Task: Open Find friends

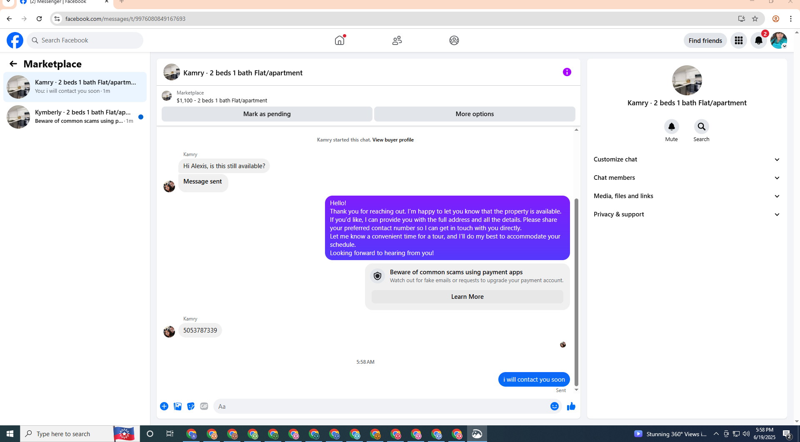Action: tap(705, 40)
